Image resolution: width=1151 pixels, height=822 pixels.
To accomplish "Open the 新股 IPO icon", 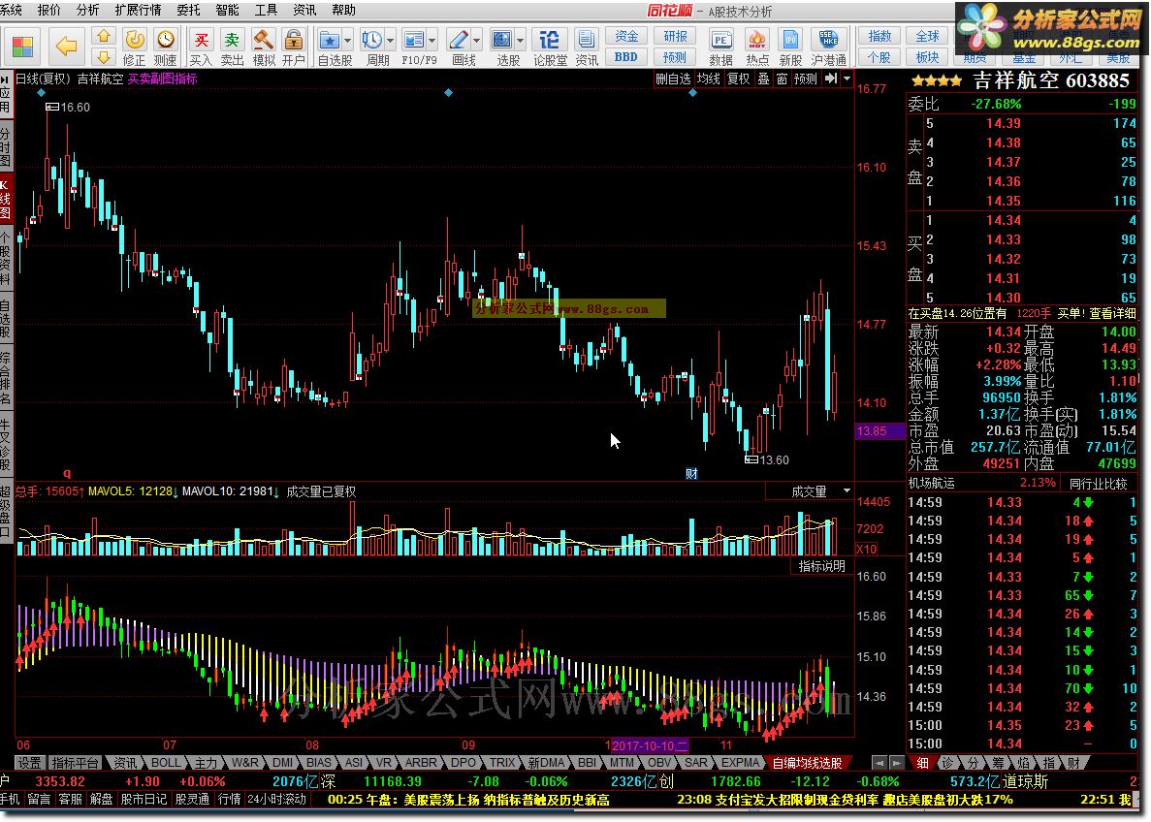I will [x=790, y=47].
